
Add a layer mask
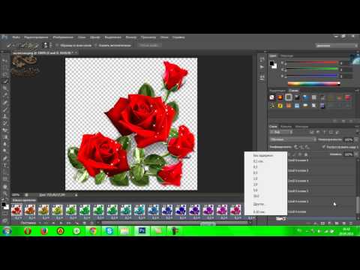pyautogui.click(x=322, y=223)
